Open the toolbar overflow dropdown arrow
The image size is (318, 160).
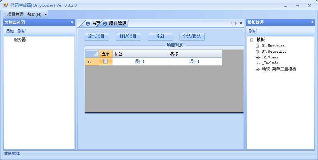coord(45,15)
